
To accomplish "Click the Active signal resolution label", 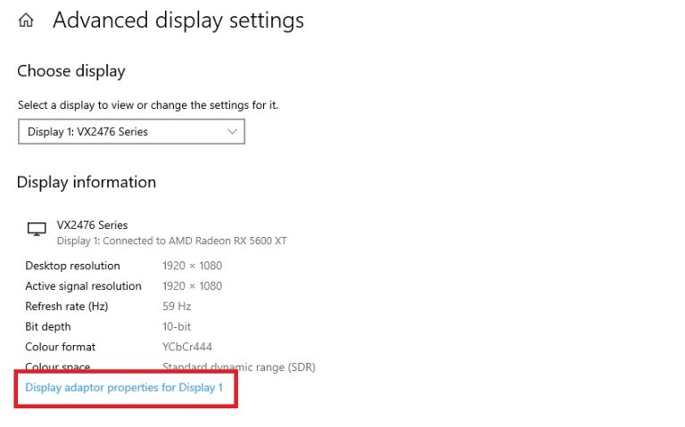I will [84, 286].
